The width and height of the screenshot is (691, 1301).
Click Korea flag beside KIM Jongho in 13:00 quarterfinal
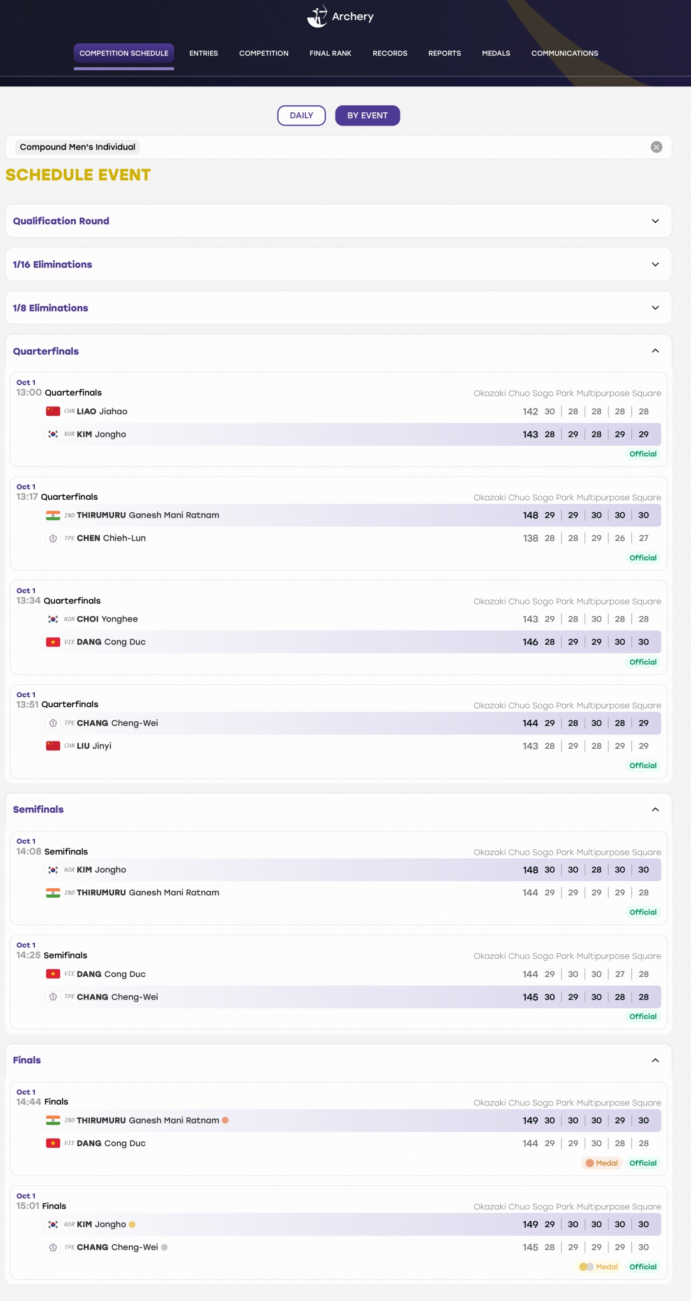(x=53, y=434)
